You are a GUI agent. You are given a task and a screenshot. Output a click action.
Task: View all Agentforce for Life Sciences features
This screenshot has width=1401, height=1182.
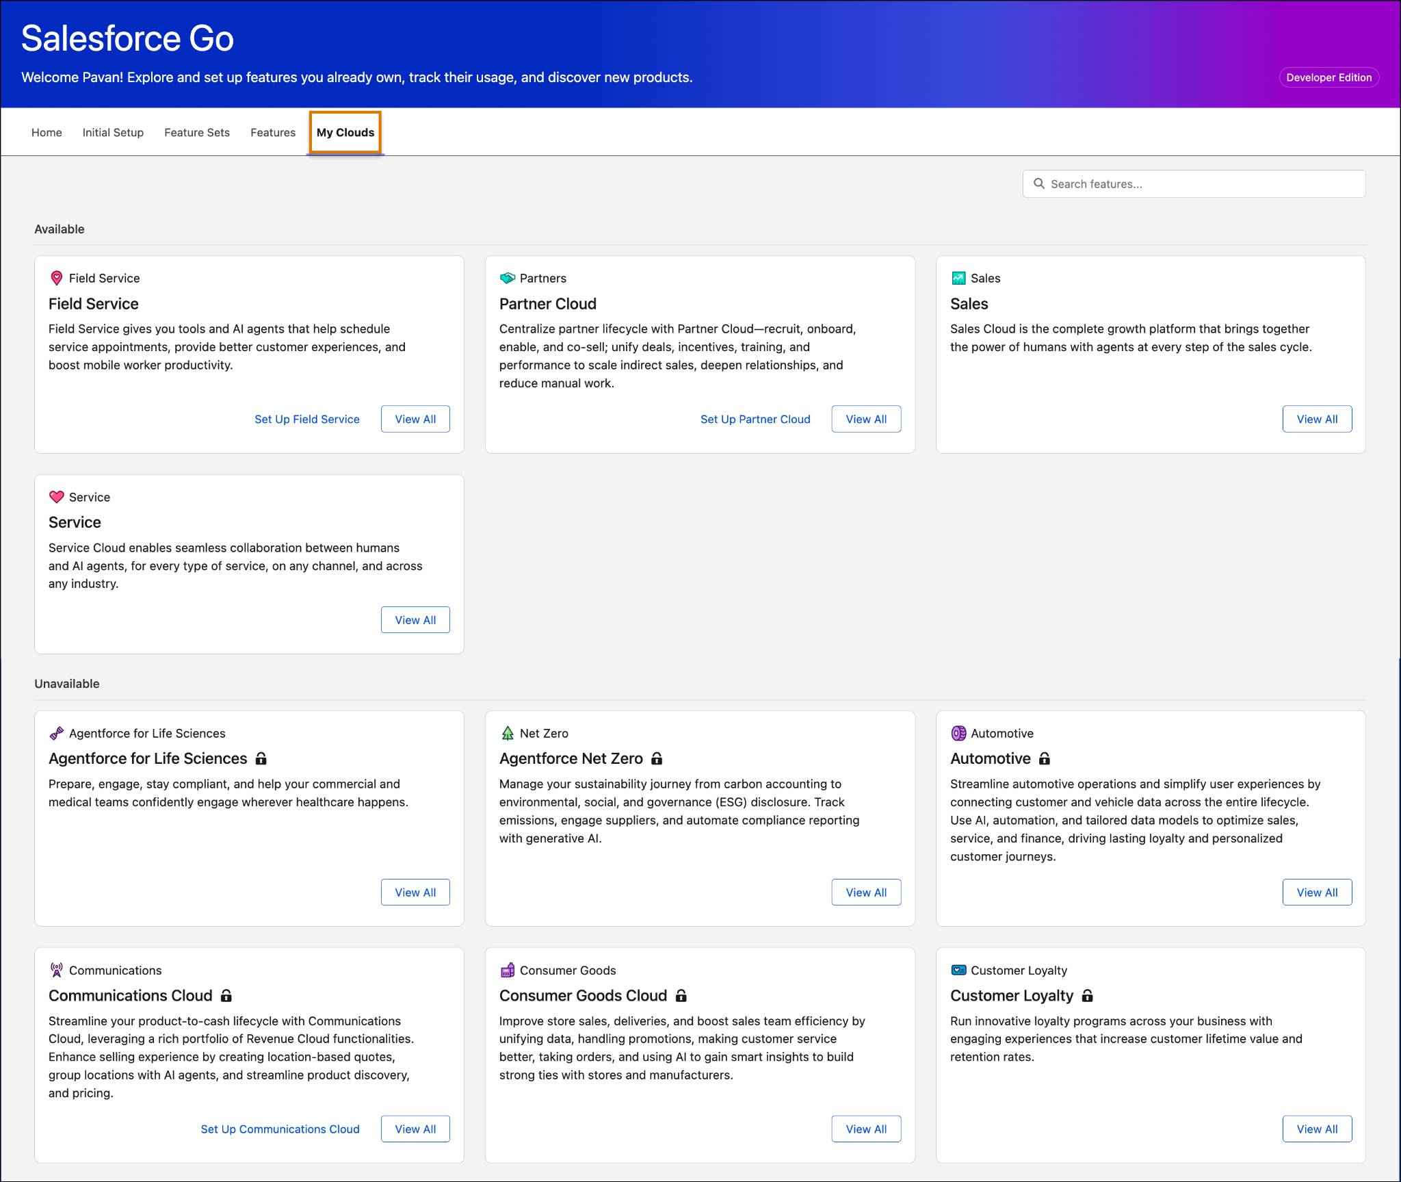pyautogui.click(x=415, y=892)
